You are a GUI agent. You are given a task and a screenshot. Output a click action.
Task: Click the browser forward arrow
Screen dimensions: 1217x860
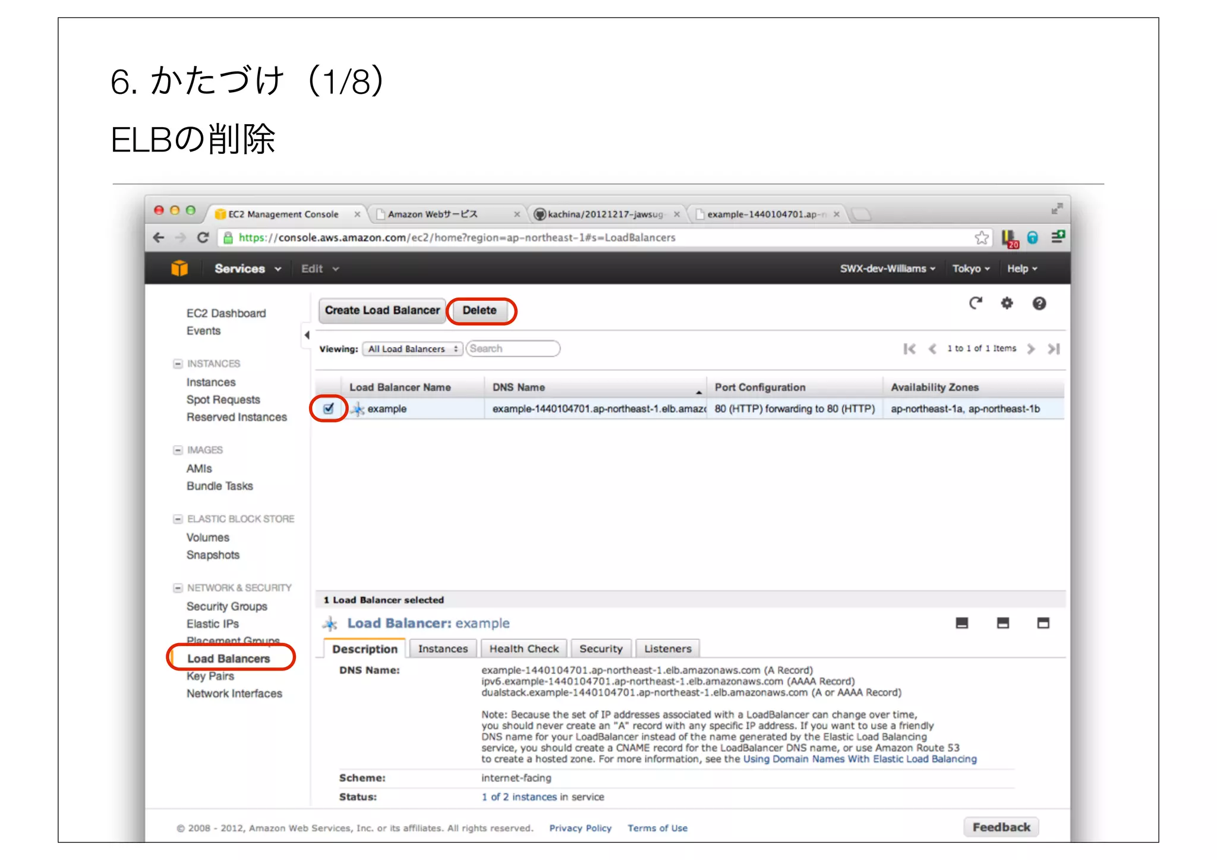(181, 238)
